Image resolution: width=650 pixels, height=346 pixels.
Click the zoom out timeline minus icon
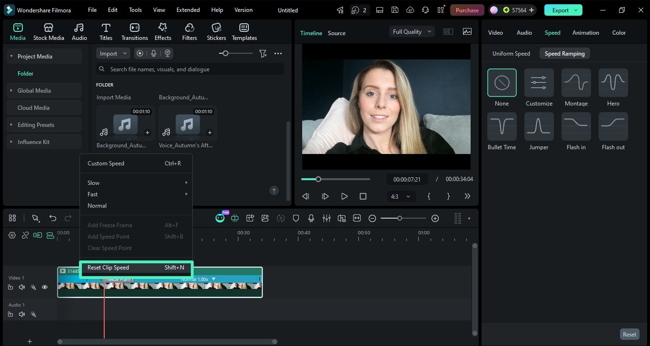373,218
